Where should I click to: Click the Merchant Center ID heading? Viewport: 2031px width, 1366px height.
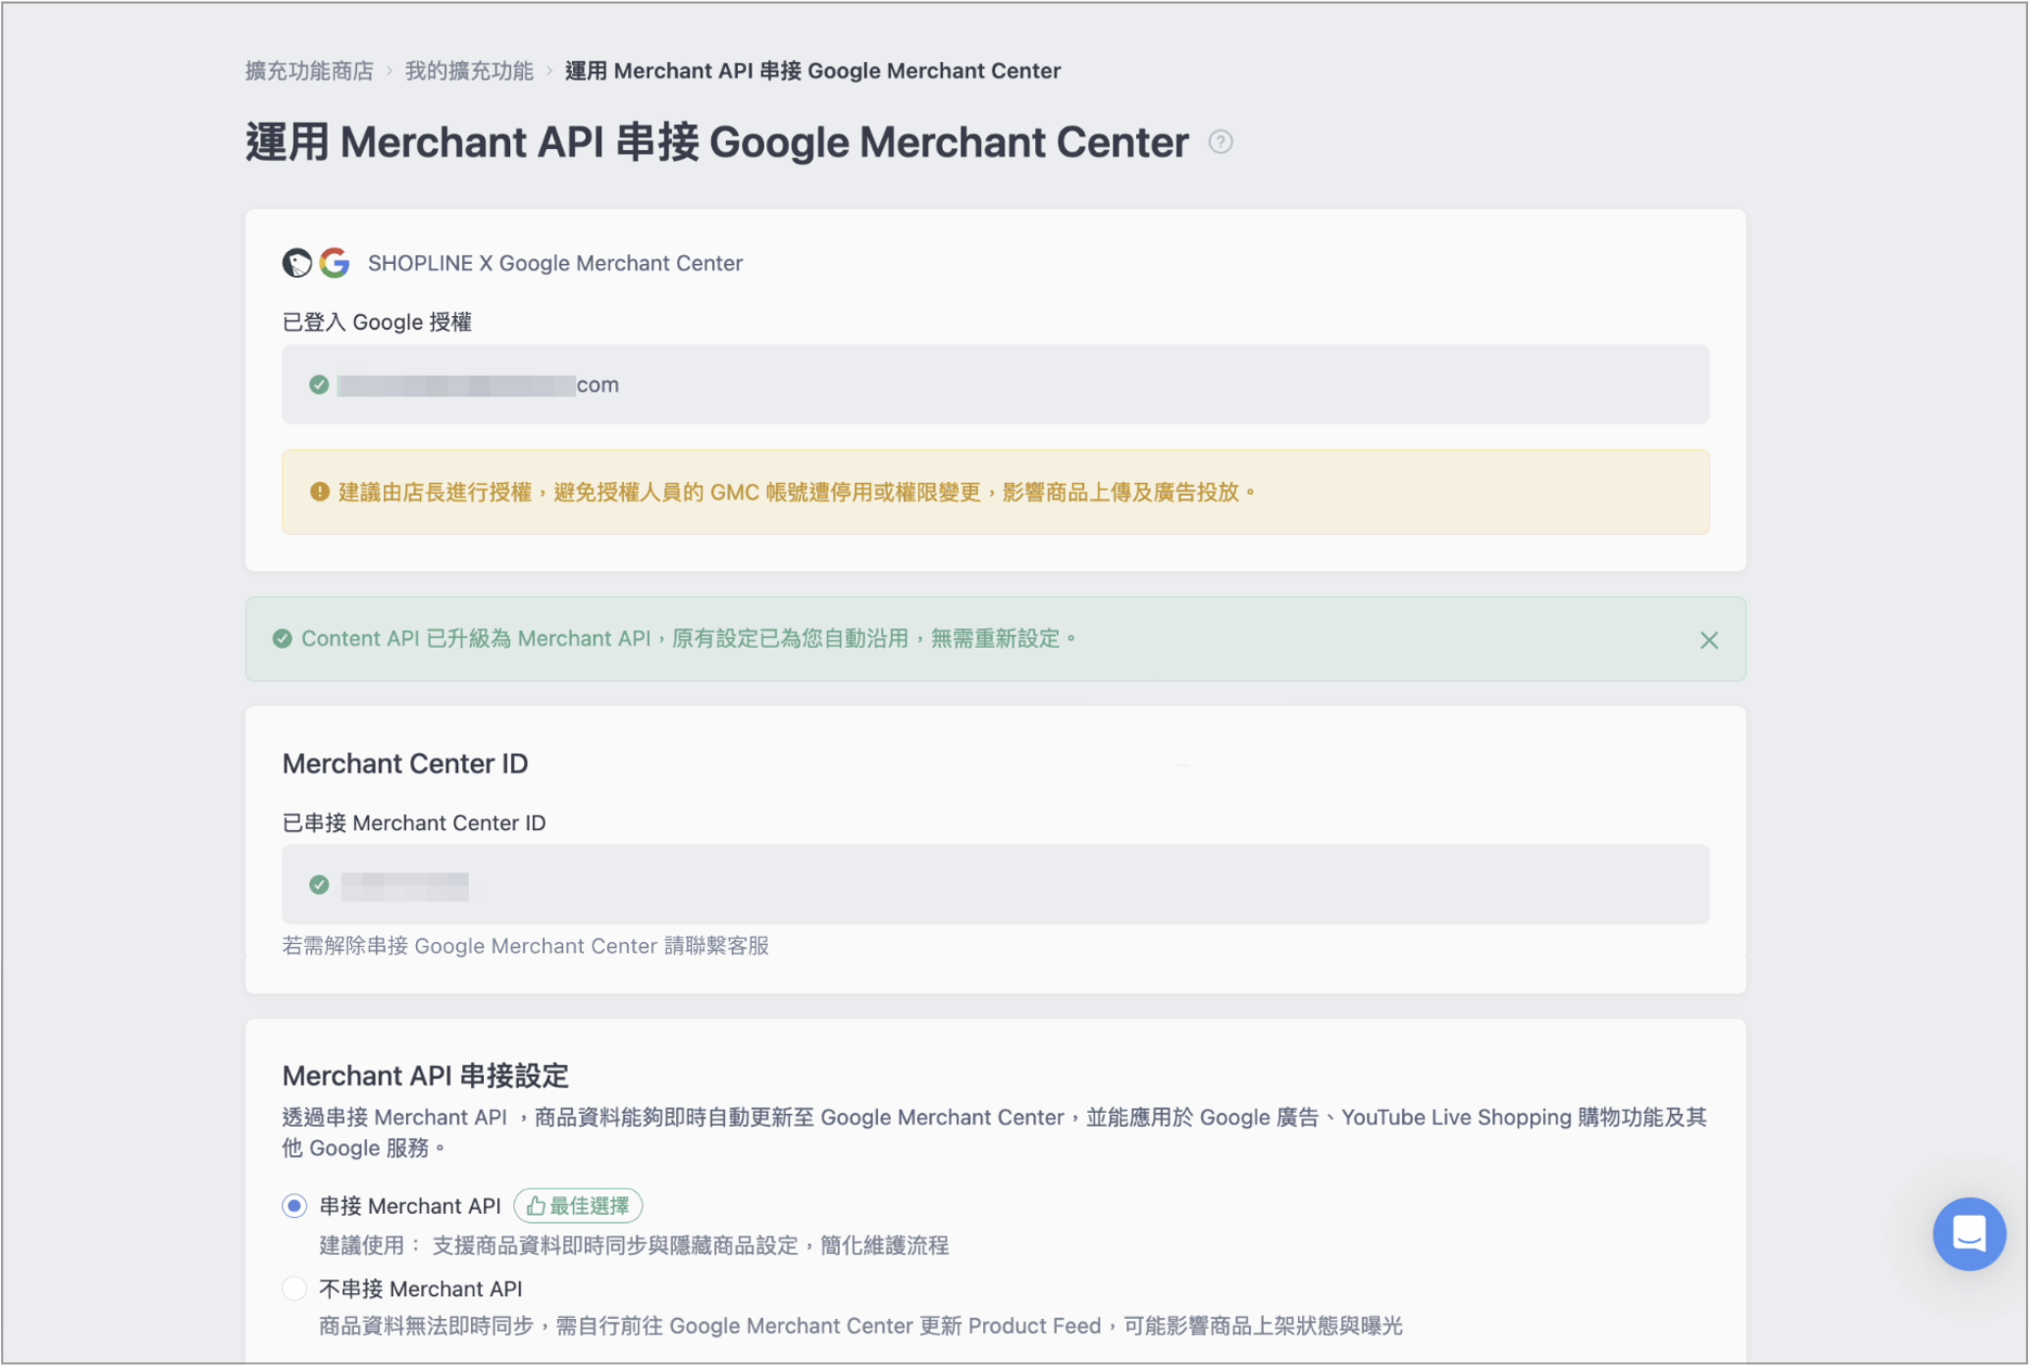[405, 763]
